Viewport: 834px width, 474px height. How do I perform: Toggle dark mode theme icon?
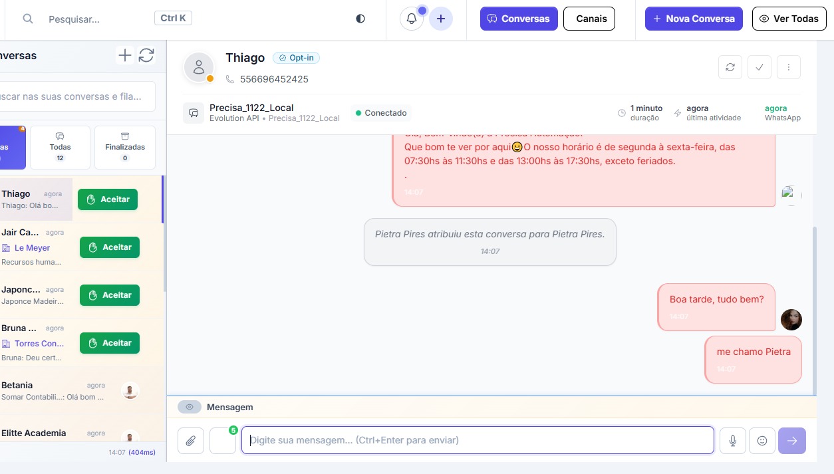tap(360, 19)
